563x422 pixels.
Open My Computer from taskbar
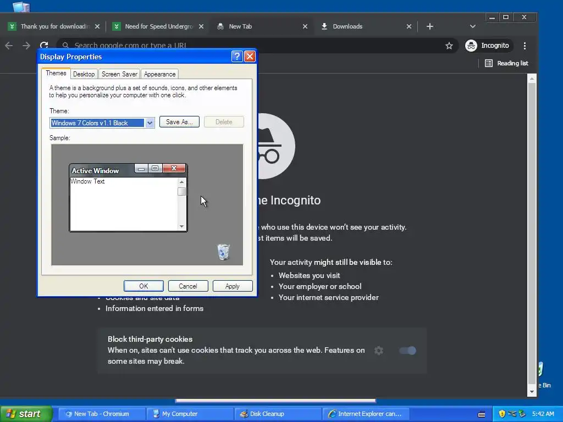(189, 414)
